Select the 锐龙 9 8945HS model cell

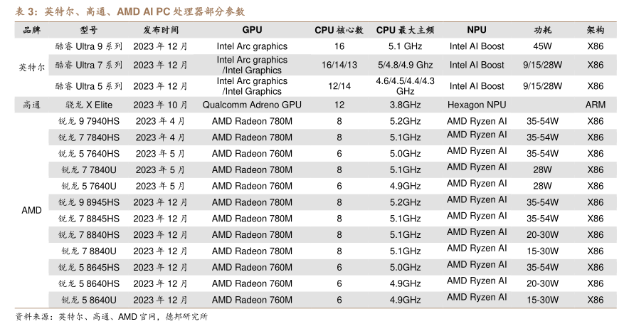point(89,202)
